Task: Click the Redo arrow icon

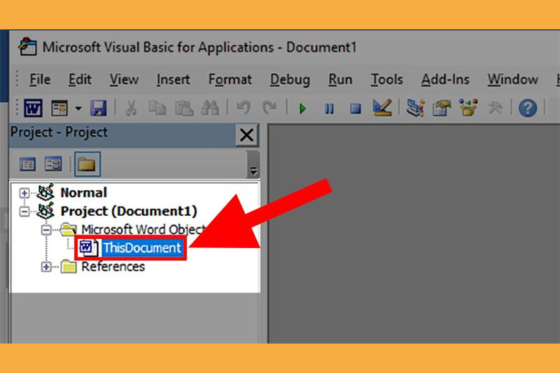Action: pyautogui.click(x=269, y=108)
